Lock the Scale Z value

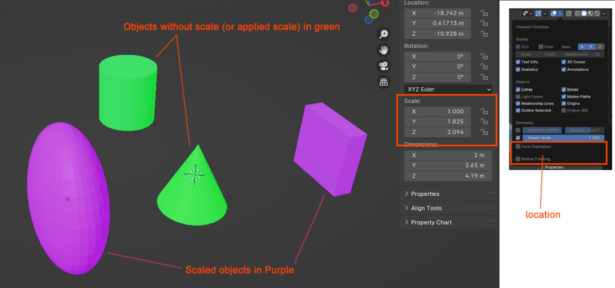[x=484, y=132]
